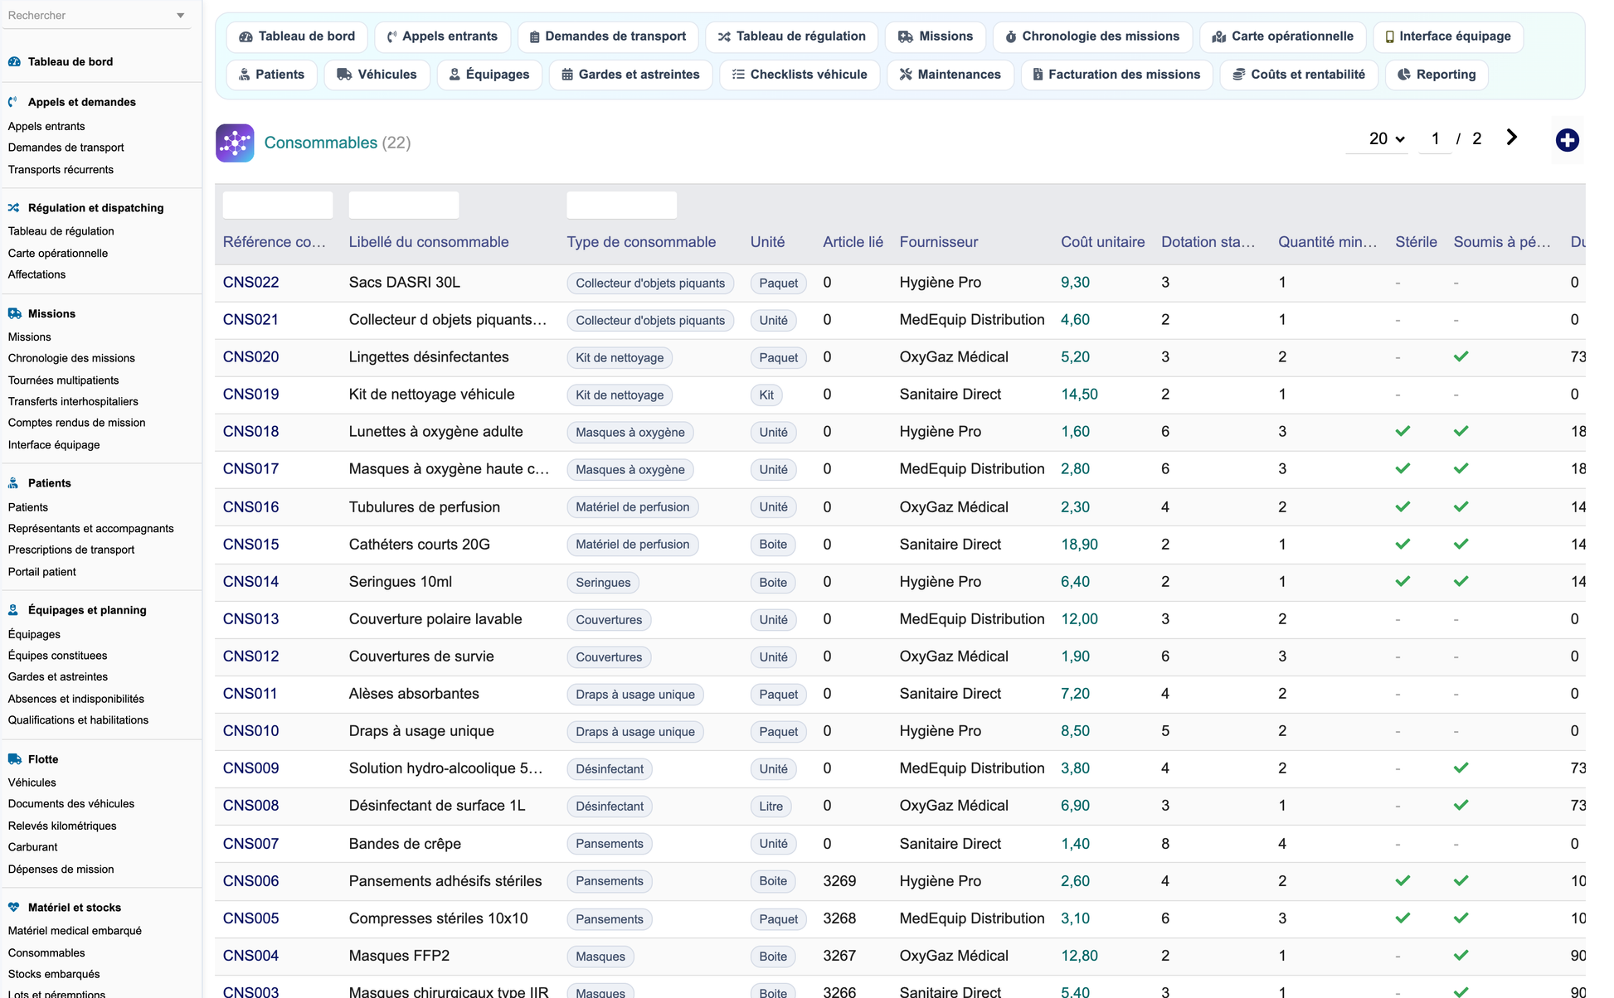This screenshot has width=1614, height=998.
Task: Click the Draps à usage unique tag for CNS011
Action: coord(635,694)
